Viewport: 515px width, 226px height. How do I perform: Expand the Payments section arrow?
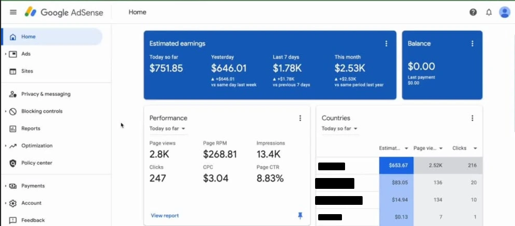6,186
